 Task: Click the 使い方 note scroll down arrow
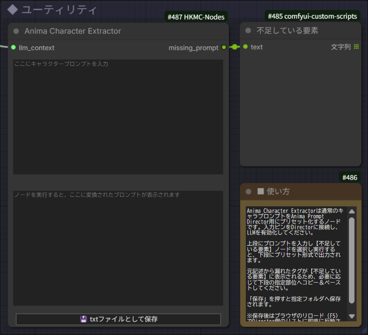pyautogui.click(x=352, y=316)
